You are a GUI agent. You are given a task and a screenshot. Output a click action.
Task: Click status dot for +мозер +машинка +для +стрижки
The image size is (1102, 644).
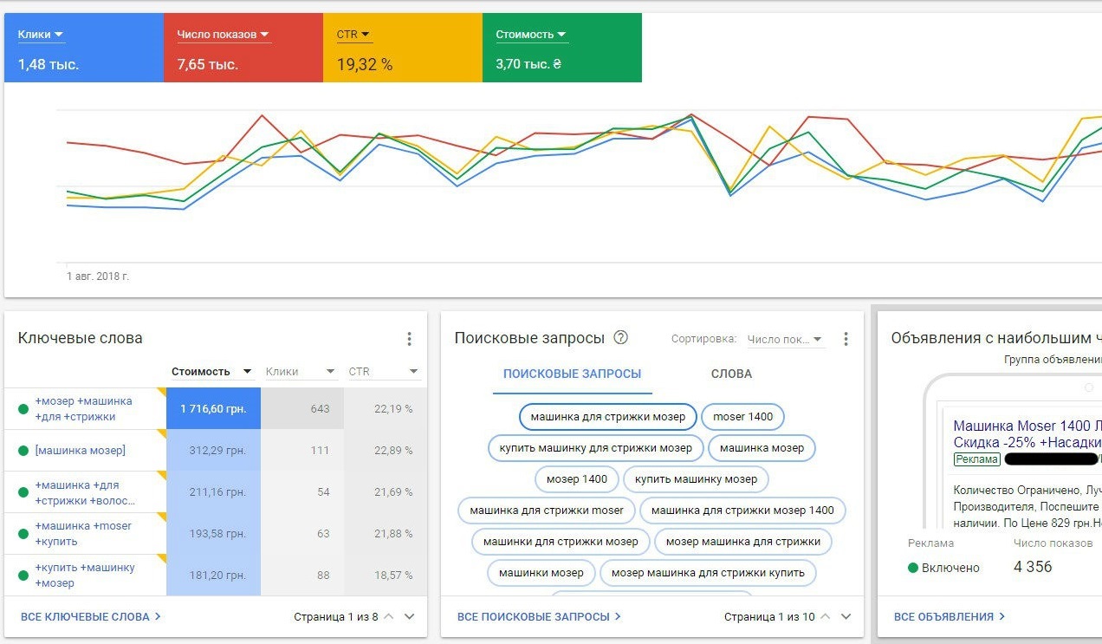click(x=23, y=409)
